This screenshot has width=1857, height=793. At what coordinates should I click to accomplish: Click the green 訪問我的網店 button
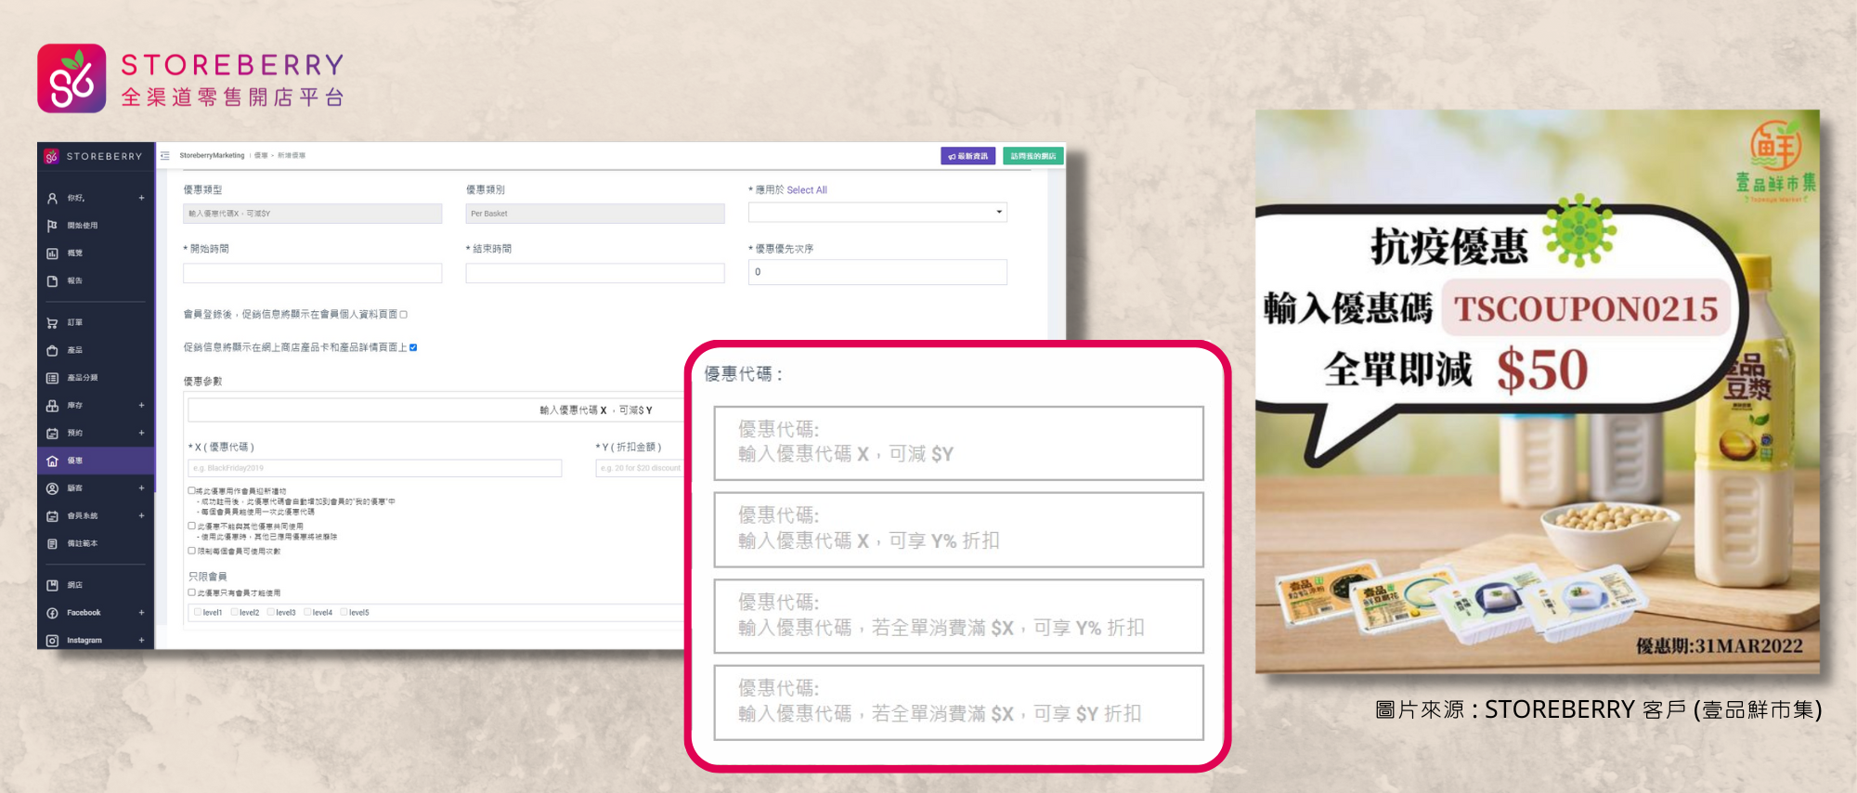(x=1032, y=156)
